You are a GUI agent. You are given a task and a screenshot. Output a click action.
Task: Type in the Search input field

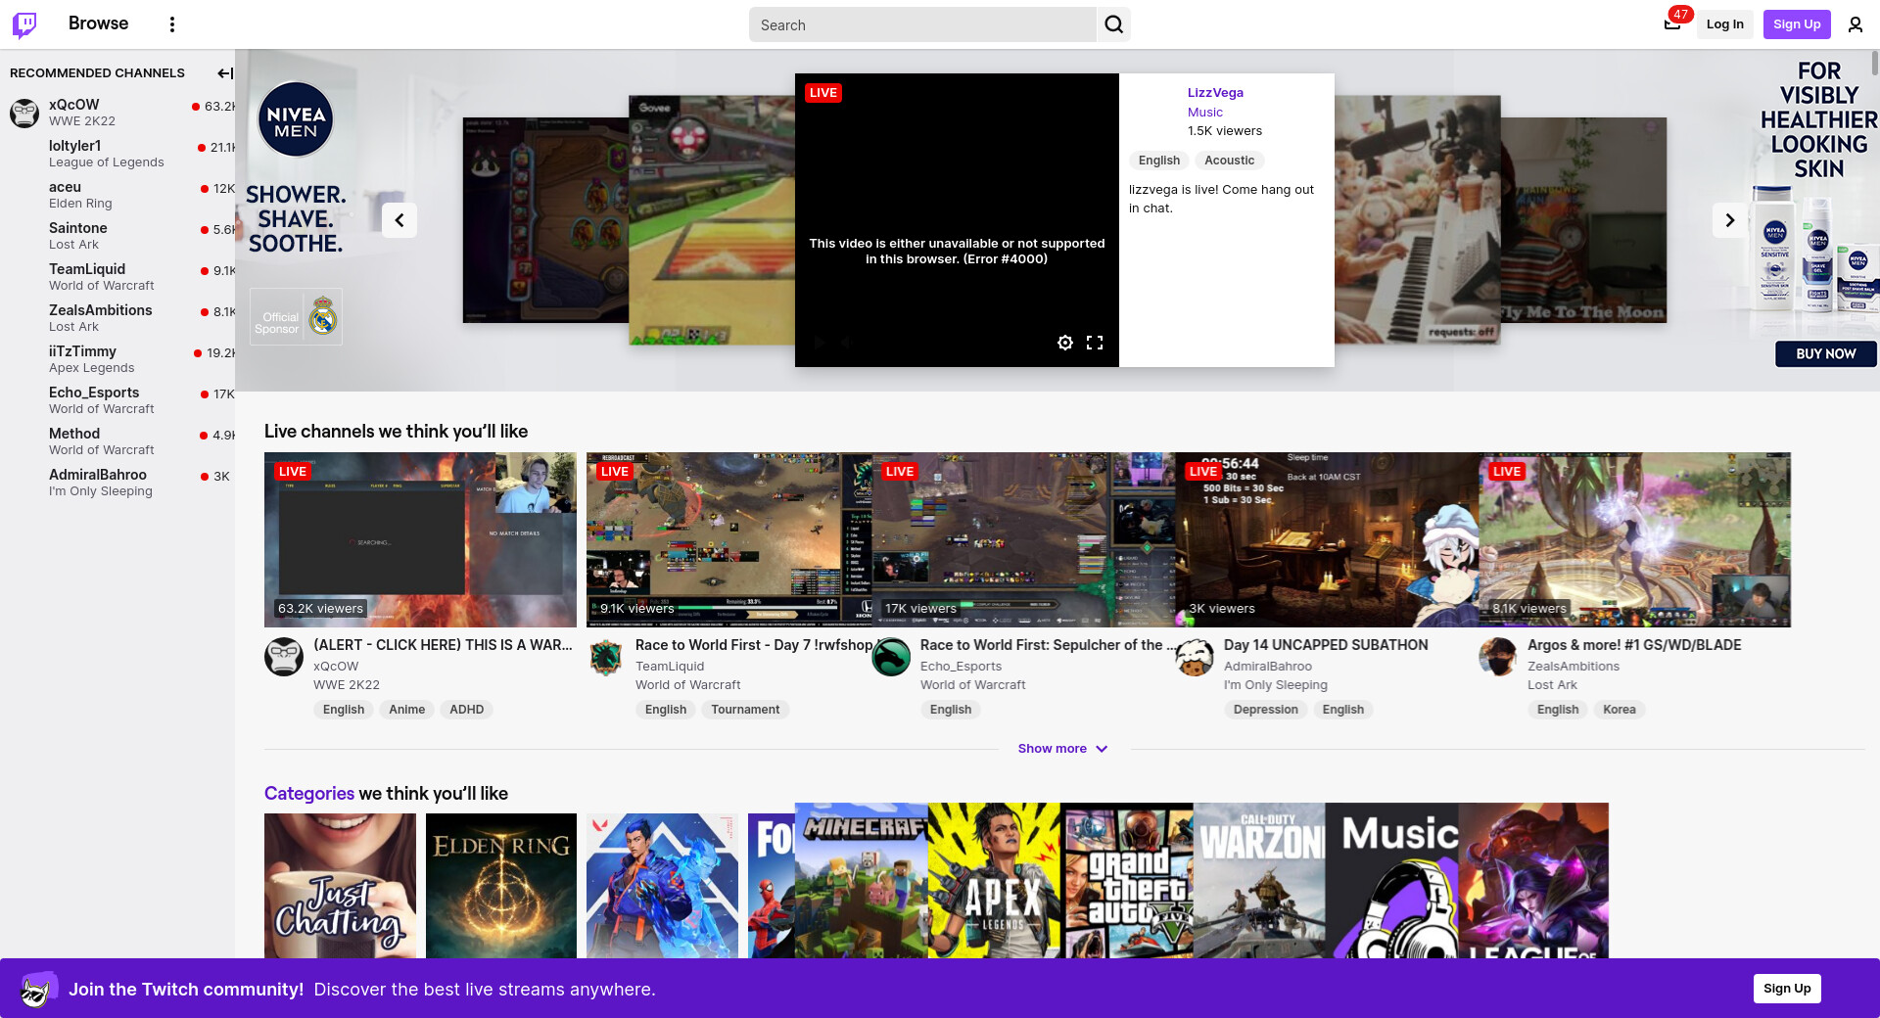(920, 24)
